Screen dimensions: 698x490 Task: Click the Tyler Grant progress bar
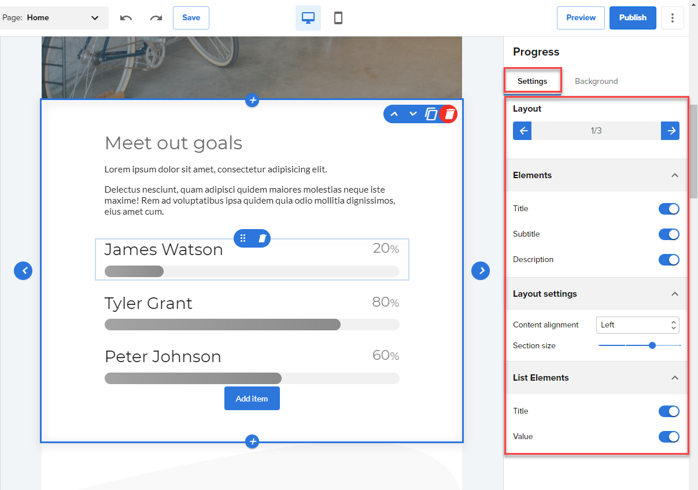pyautogui.click(x=252, y=325)
